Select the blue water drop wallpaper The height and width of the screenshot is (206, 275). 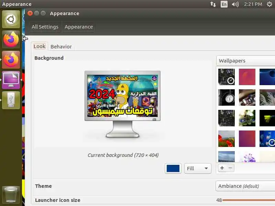click(x=267, y=77)
